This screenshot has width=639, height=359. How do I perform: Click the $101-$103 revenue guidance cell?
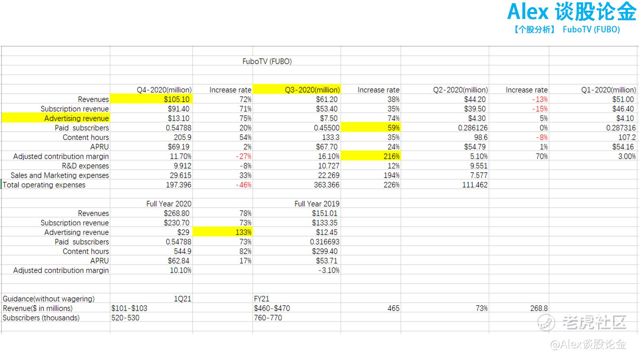[151, 308]
